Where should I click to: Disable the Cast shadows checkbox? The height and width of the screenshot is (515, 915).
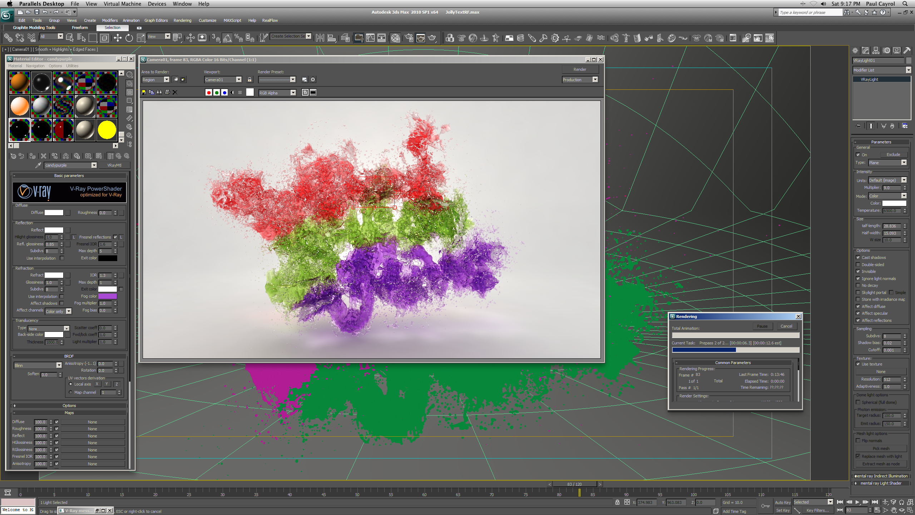858,257
